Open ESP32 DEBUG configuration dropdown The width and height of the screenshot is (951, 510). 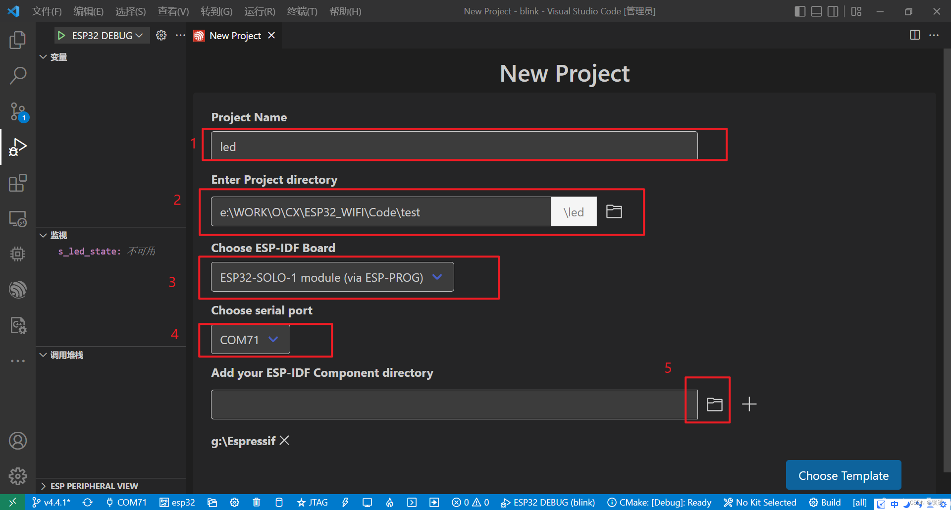pyautogui.click(x=107, y=36)
